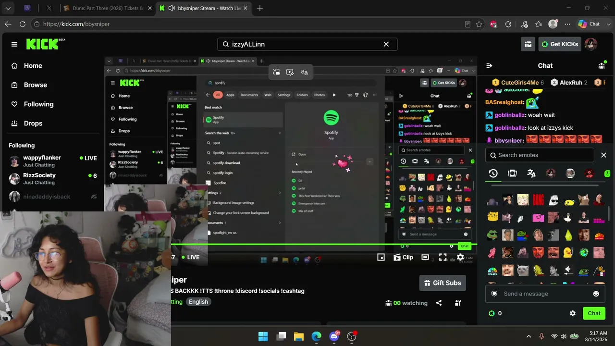Viewport: 615px width, 346px height.
Task: Open the Kick shop box icon
Action: click(528, 44)
